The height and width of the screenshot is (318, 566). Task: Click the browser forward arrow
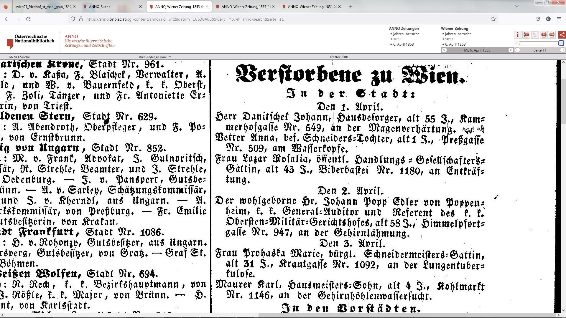point(18,19)
